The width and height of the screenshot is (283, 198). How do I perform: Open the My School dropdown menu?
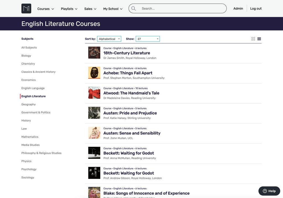click(113, 9)
